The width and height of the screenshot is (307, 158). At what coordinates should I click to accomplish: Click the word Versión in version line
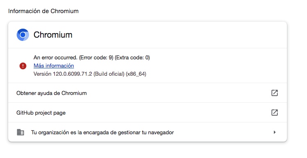(x=43, y=74)
